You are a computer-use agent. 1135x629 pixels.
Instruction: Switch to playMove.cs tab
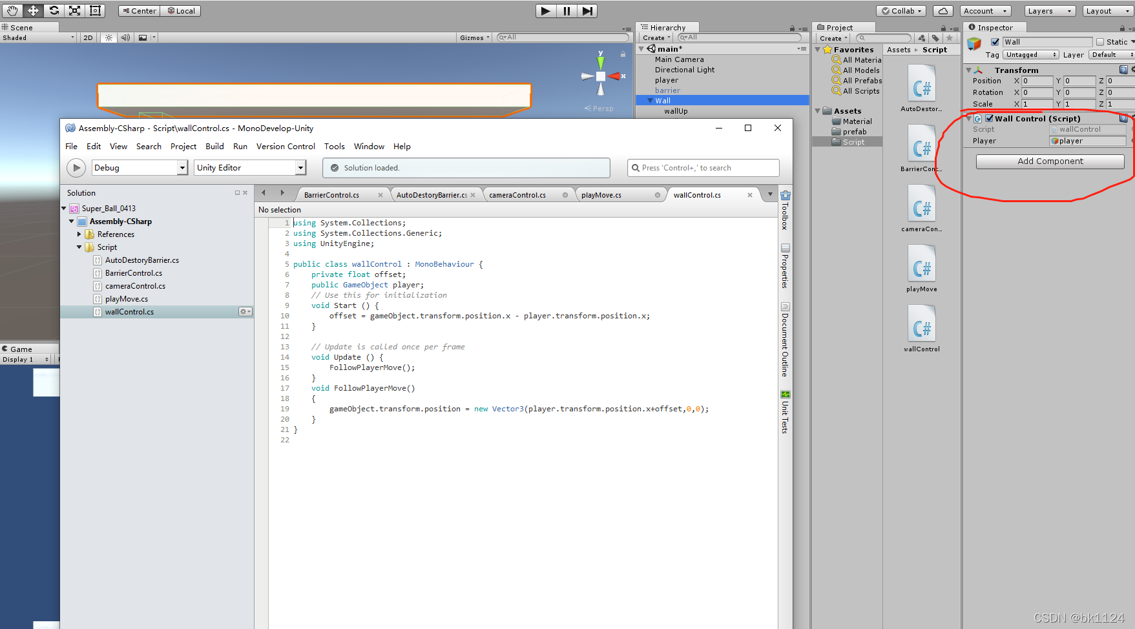click(x=601, y=195)
